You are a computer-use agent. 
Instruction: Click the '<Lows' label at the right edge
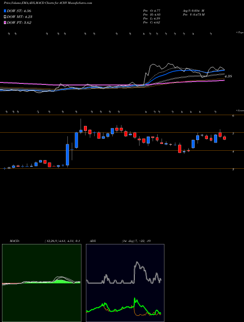[240, 110]
